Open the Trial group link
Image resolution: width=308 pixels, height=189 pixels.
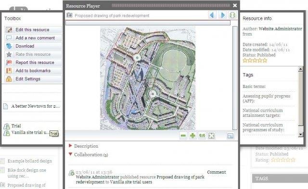point(16,126)
